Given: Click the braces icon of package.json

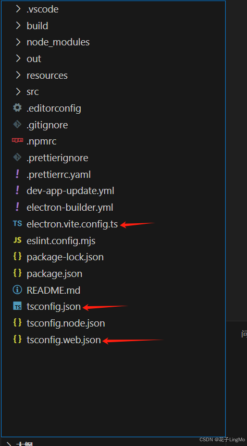Looking at the screenshot, I should pyautogui.click(x=17, y=273).
